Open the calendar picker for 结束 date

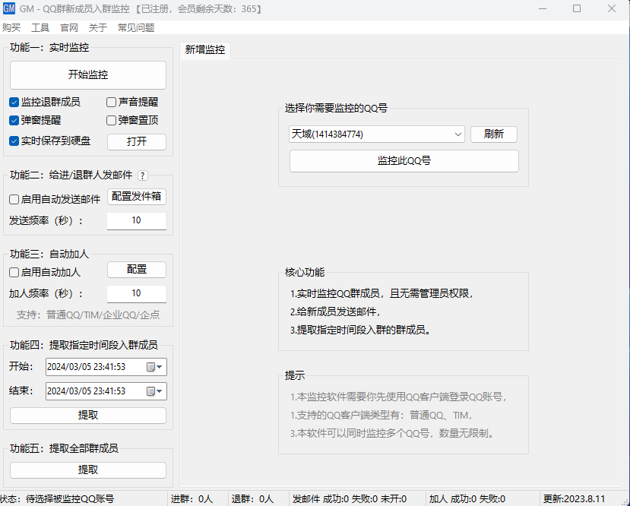150,391
